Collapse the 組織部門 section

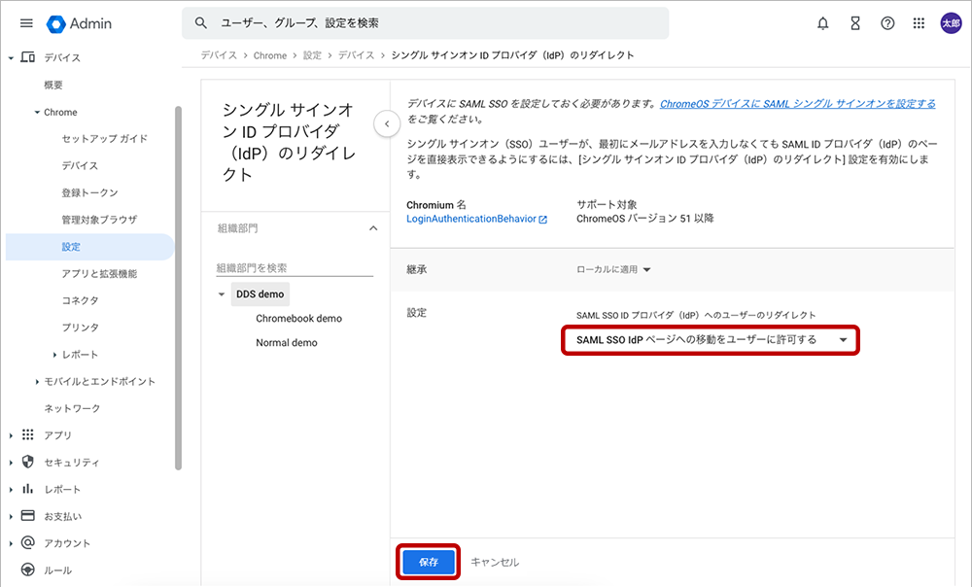click(x=372, y=228)
